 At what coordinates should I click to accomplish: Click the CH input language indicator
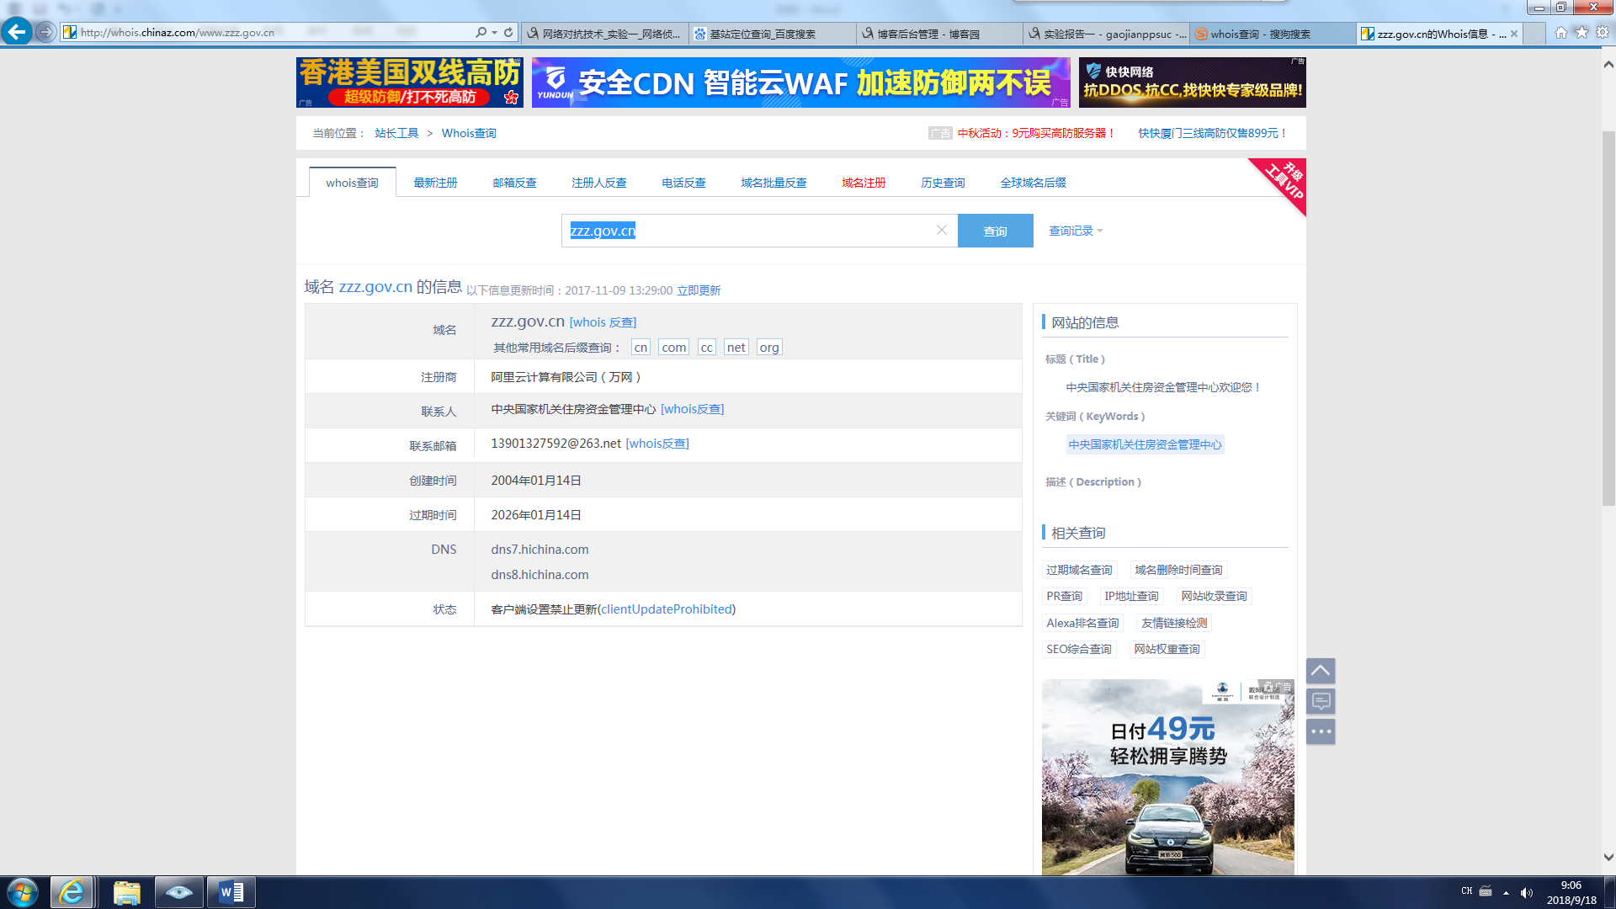coord(1467,890)
